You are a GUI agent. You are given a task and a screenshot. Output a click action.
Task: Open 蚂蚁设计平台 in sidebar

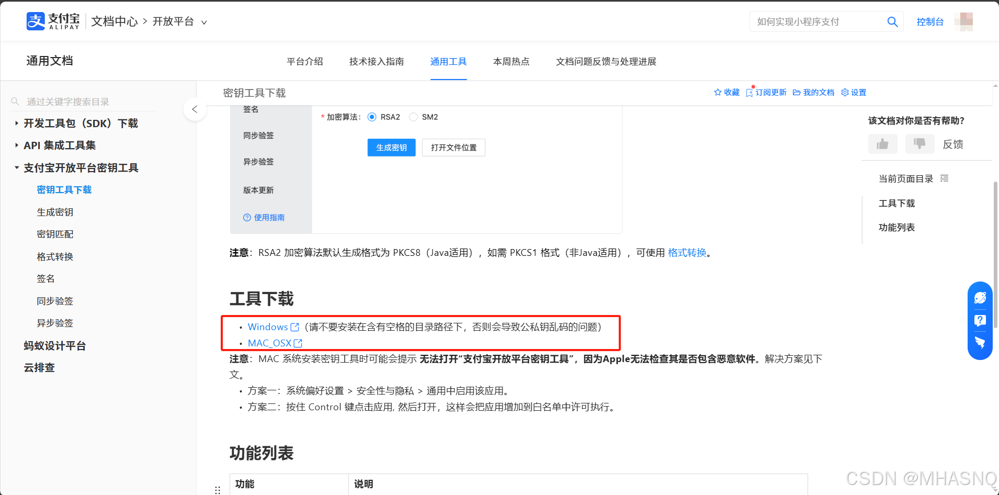point(55,346)
